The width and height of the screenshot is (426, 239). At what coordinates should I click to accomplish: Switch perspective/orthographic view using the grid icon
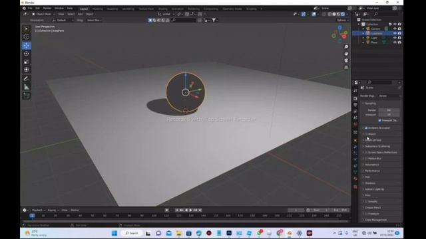(346, 67)
